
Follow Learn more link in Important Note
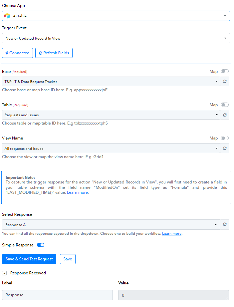click(77, 192)
